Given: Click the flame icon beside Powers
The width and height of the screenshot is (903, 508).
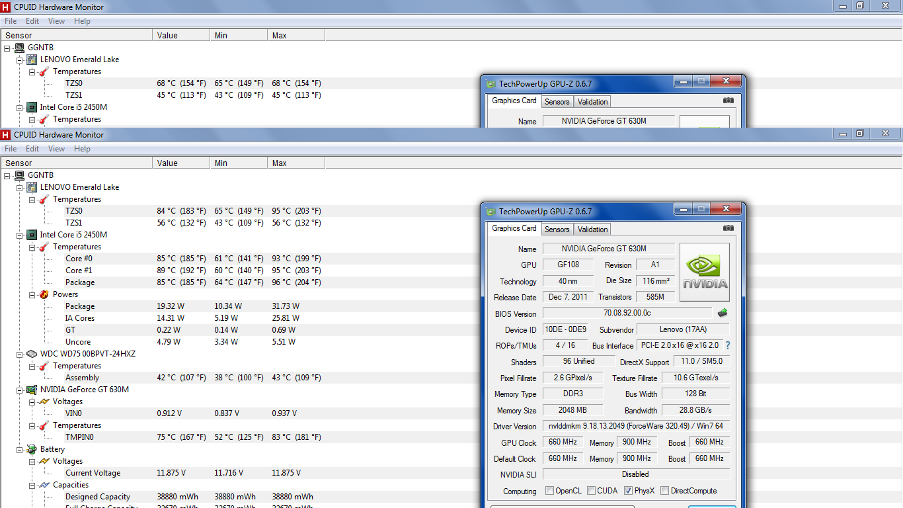Looking at the screenshot, I should coord(44,294).
